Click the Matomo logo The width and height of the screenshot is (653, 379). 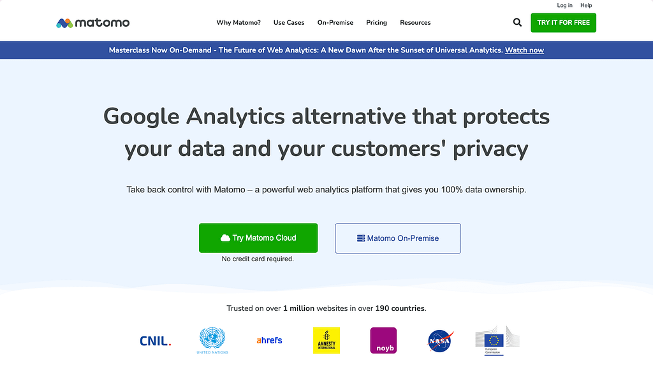pyautogui.click(x=93, y=22)
